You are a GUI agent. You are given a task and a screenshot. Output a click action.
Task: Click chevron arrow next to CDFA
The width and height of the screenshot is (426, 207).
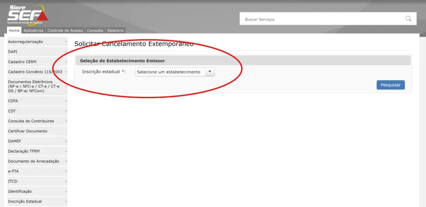pos(66,101)
